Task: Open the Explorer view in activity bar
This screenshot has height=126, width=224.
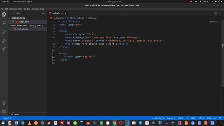Action: click(x=4, y=14)
